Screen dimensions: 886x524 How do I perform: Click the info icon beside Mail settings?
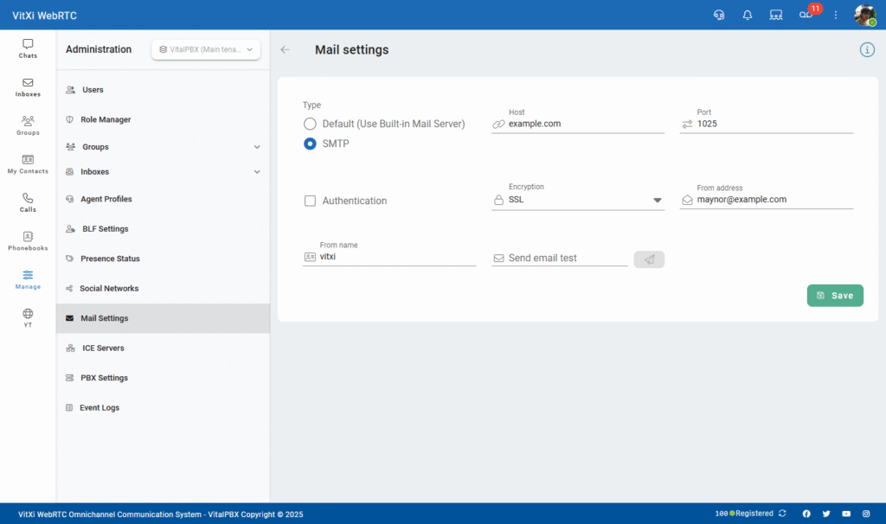pos(867,49)
